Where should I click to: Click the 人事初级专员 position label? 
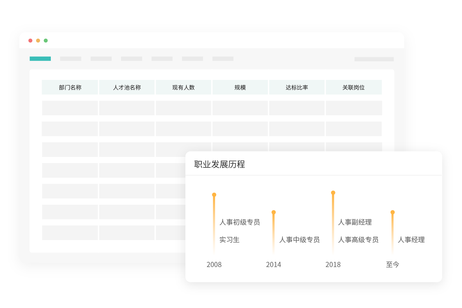click(240, 222)
